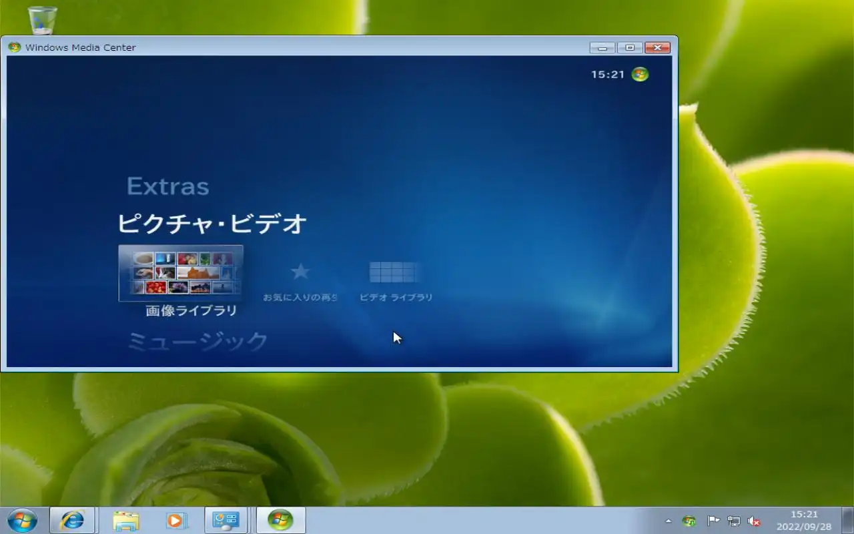Select the Windows Media Center taskbar button
The width and height of the screenshot is (854, 534).
click(280, 520)
